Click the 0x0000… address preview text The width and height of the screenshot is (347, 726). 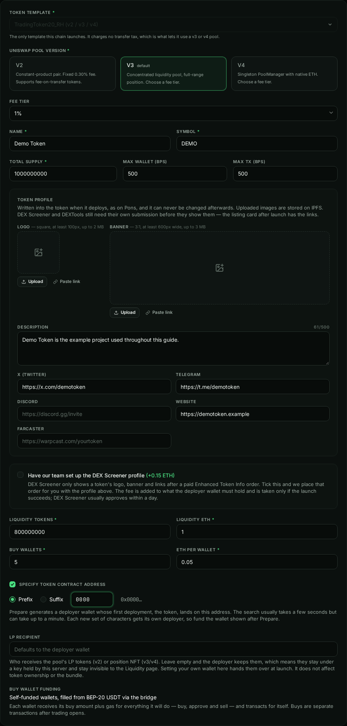tap(131, 599)
